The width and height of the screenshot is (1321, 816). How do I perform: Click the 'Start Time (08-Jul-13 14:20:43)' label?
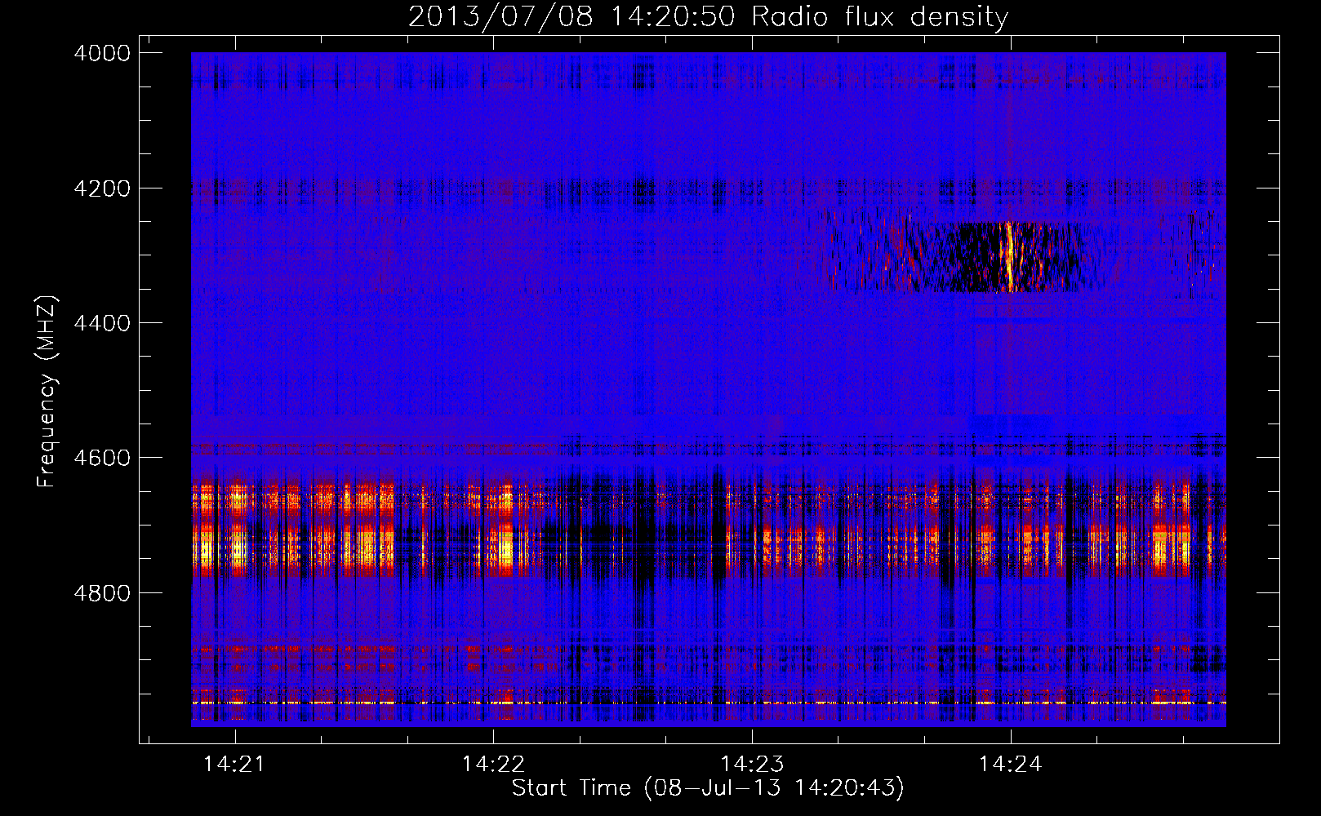tap(708, 788)
